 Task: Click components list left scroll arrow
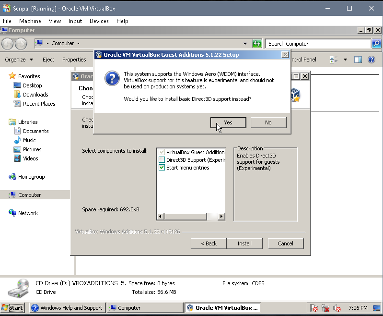coord(160,217)
